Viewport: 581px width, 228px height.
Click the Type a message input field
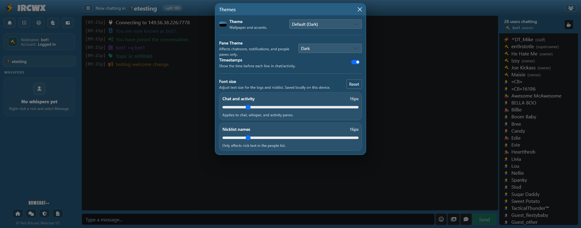[x=258, y=220]
